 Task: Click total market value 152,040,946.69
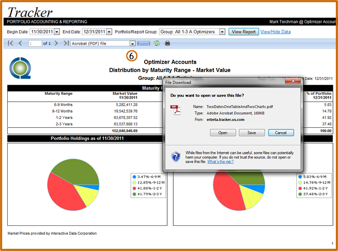[x=125, y=131]
